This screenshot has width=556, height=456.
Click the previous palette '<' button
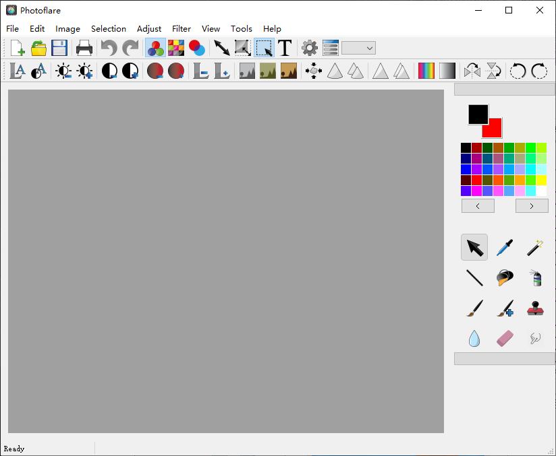pyautogui.click(x=478, y=206)
